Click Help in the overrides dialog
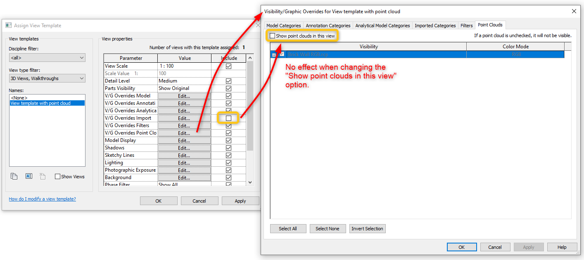Image resolution: width=584 pixels, height=260 pixels. [562, 247]
